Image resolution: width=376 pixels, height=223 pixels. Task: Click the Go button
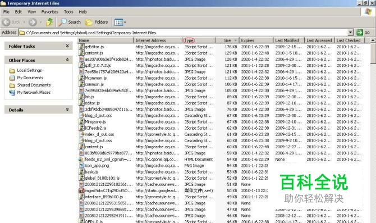(363, 33)
